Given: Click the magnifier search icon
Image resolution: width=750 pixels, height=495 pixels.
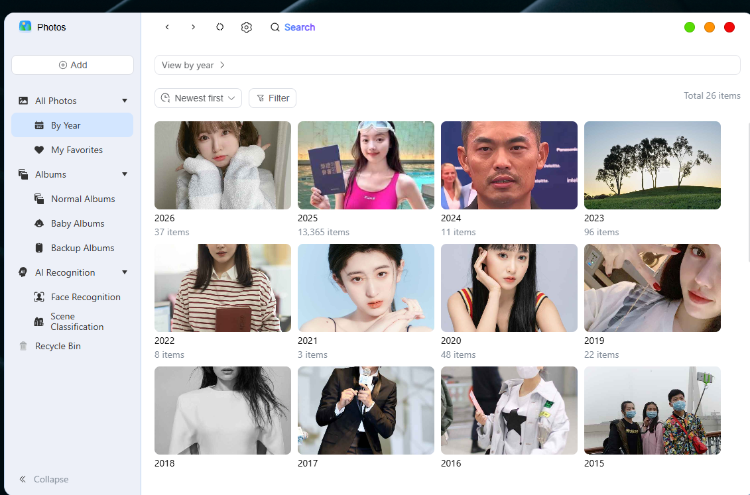Looking at the screenshot, I should tap(275, 27).
